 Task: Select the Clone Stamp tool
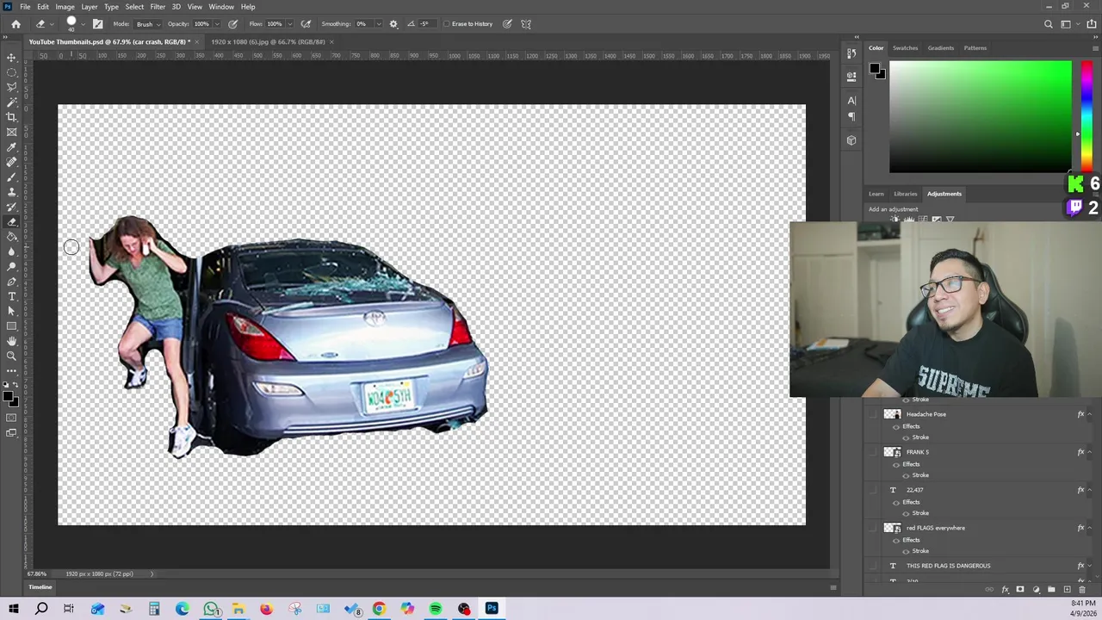click(x=11, y=192)
